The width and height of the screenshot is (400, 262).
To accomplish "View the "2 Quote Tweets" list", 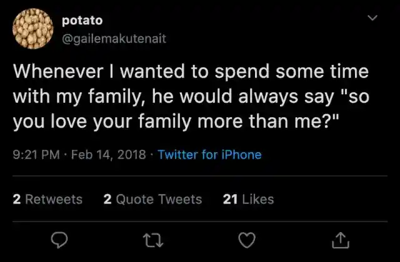I will click(152, 199).
